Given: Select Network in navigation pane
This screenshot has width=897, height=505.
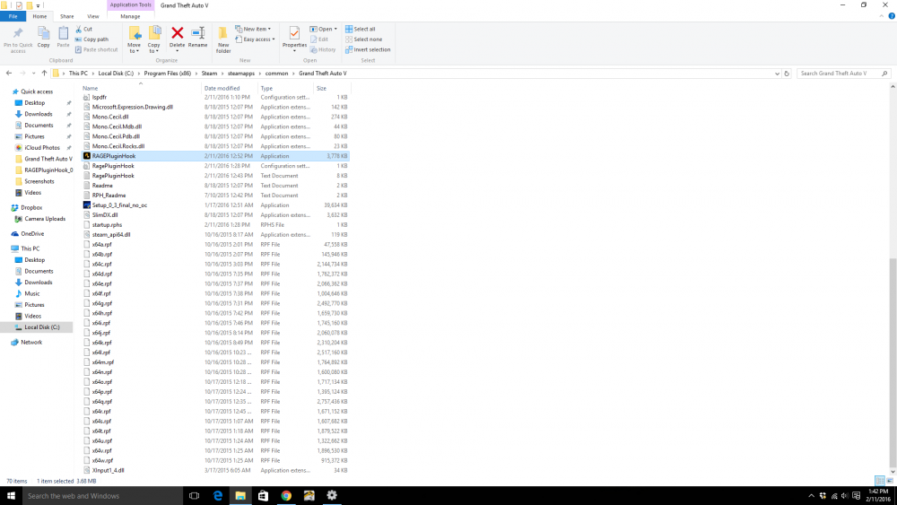Looking at the screenshot, I should tap(31, 342).
